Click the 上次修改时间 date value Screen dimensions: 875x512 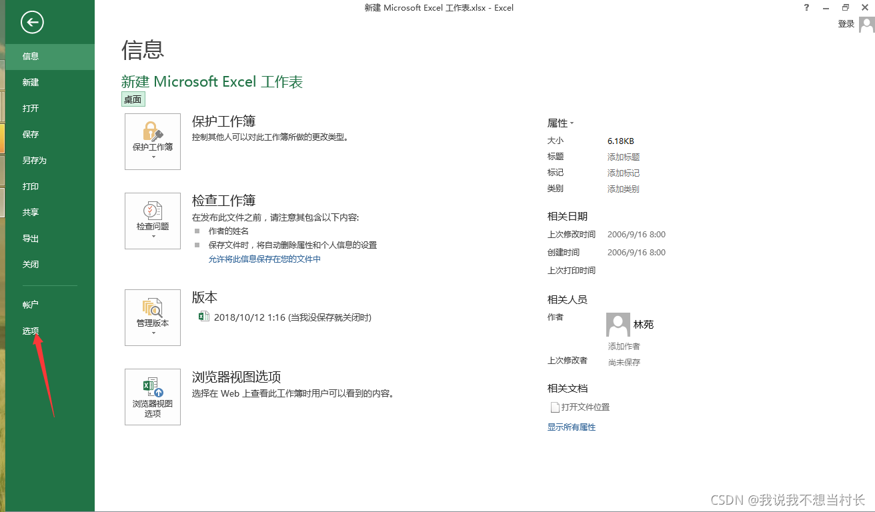[636, 235]
